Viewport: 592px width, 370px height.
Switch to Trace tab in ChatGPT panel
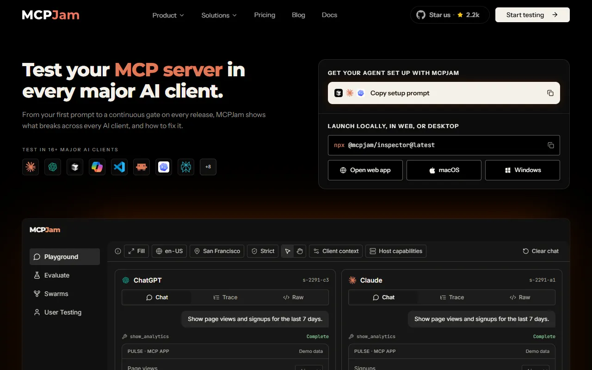tap(225, 297)
